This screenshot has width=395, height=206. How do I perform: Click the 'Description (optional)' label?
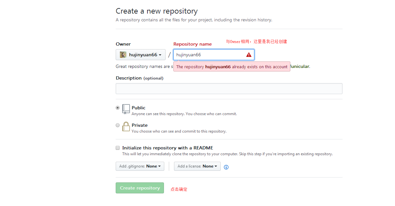[139, 78]
